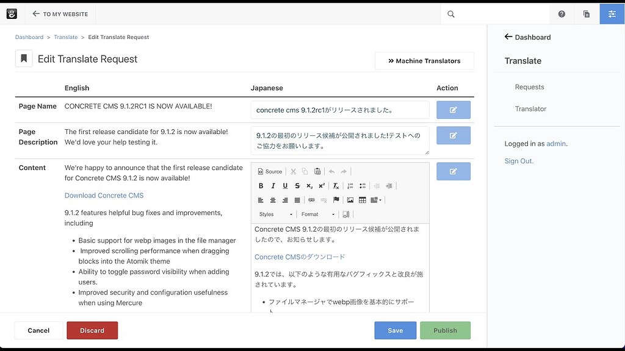This screenshot has width=625, height=351.
Task: Click the edit pencil icon beside Page Name
Action: 453,110
